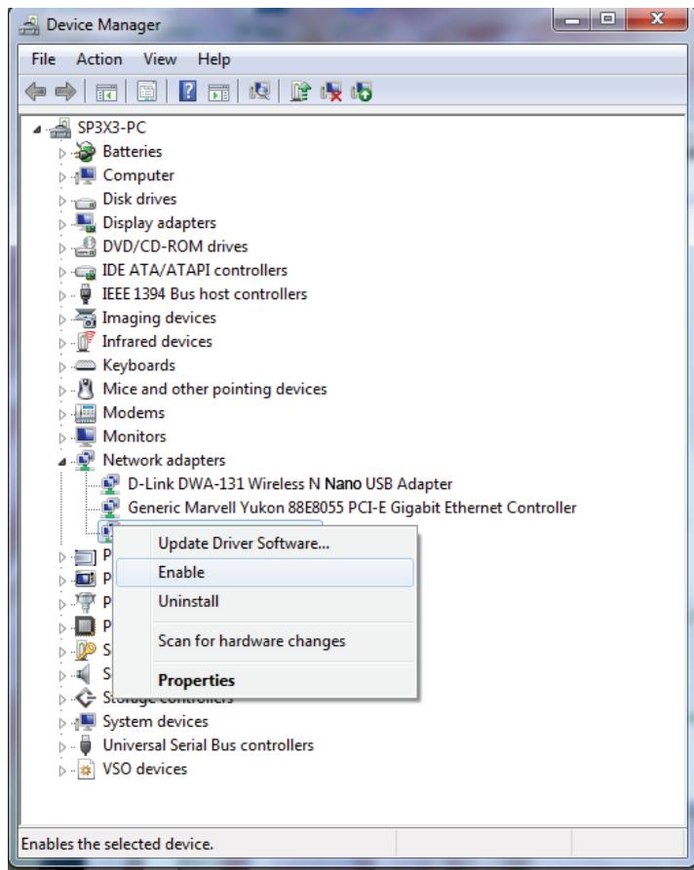This screenshot has width=694, height=870.
Task: Select the SP3X3-PC computer root icon
Action: 60,128
